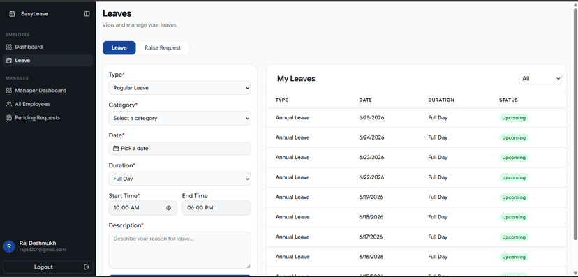This screenshot has width=578, height=277.
Task: Click the rajdd201@gmail.com email text
Action: click(x=43, y=250)
